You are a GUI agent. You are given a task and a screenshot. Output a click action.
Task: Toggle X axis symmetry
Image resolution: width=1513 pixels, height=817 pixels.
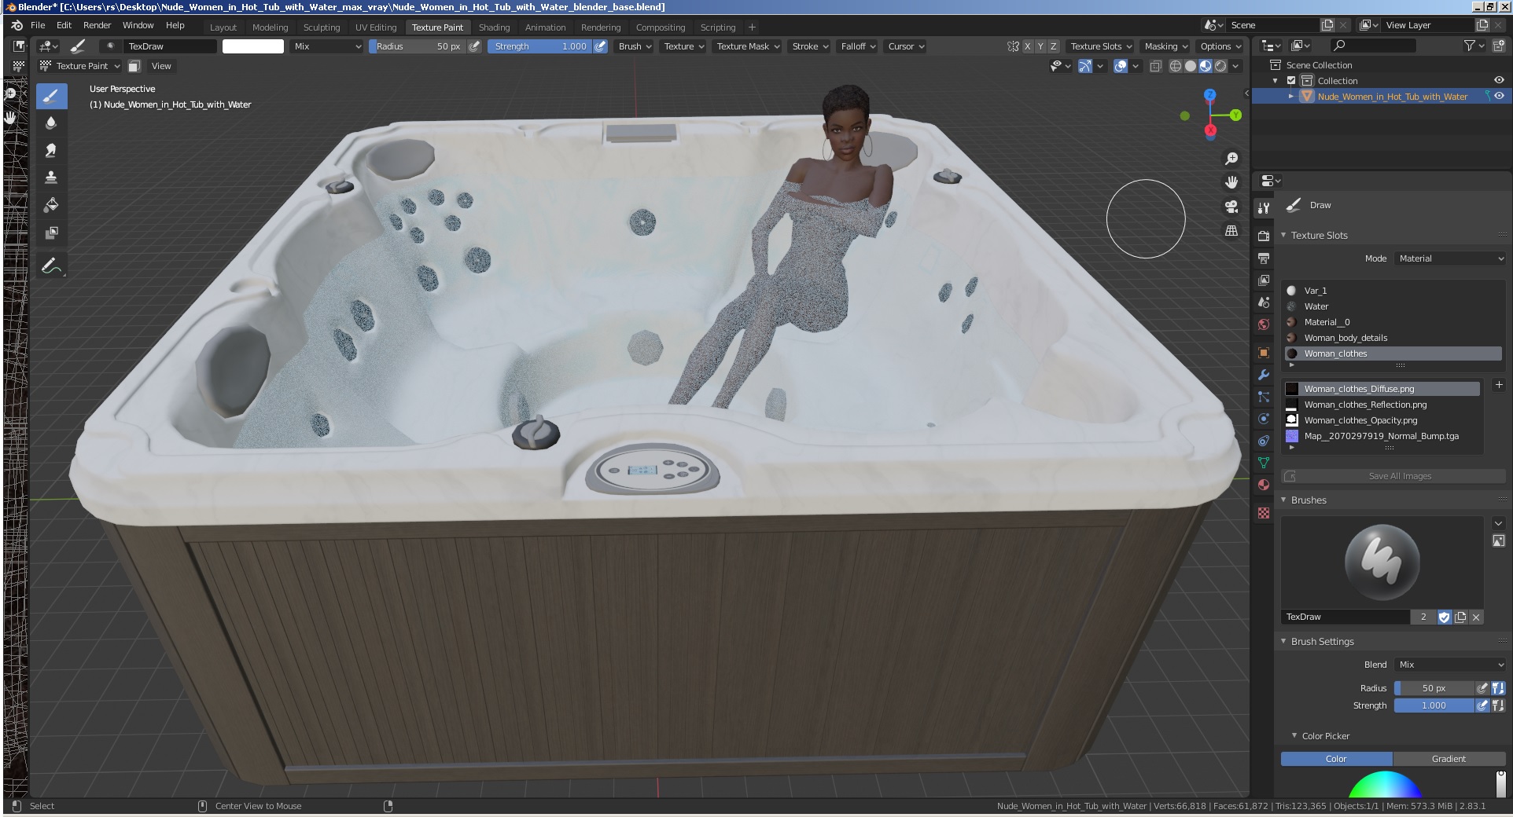tap(1027, 46)
